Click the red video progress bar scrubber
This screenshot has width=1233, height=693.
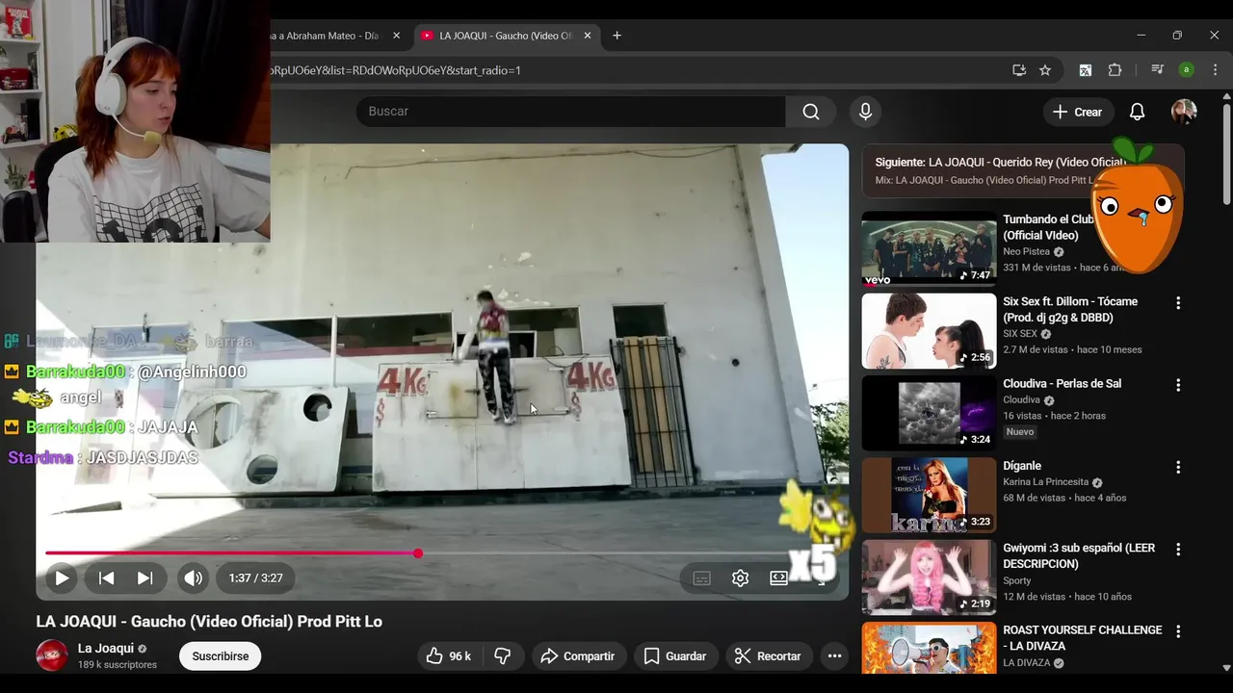pyautogui.click(x=418, y=553)
